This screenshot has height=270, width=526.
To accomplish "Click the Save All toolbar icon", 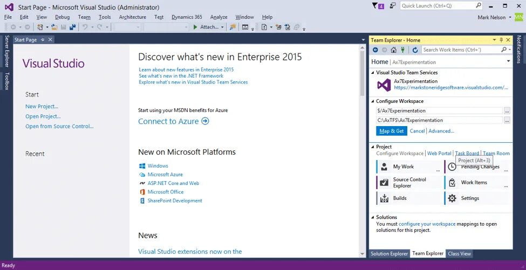I will pyautogui.click(x=72, y=27).
